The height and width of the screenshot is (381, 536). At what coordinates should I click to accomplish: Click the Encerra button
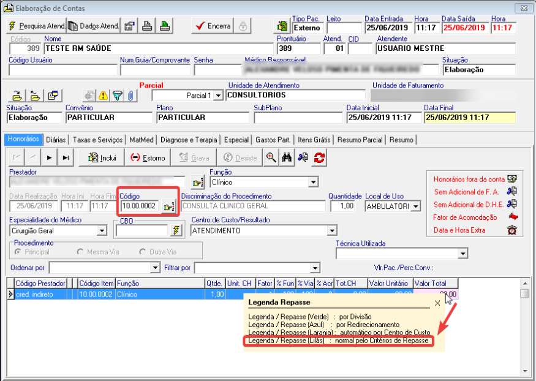coord(213,26)
